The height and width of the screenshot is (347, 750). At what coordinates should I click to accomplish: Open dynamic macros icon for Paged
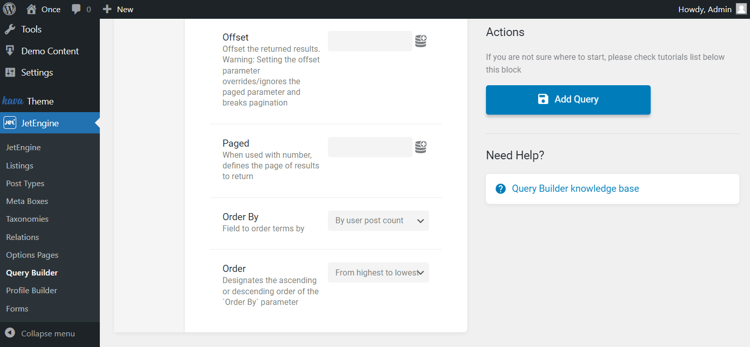[421, 147]
